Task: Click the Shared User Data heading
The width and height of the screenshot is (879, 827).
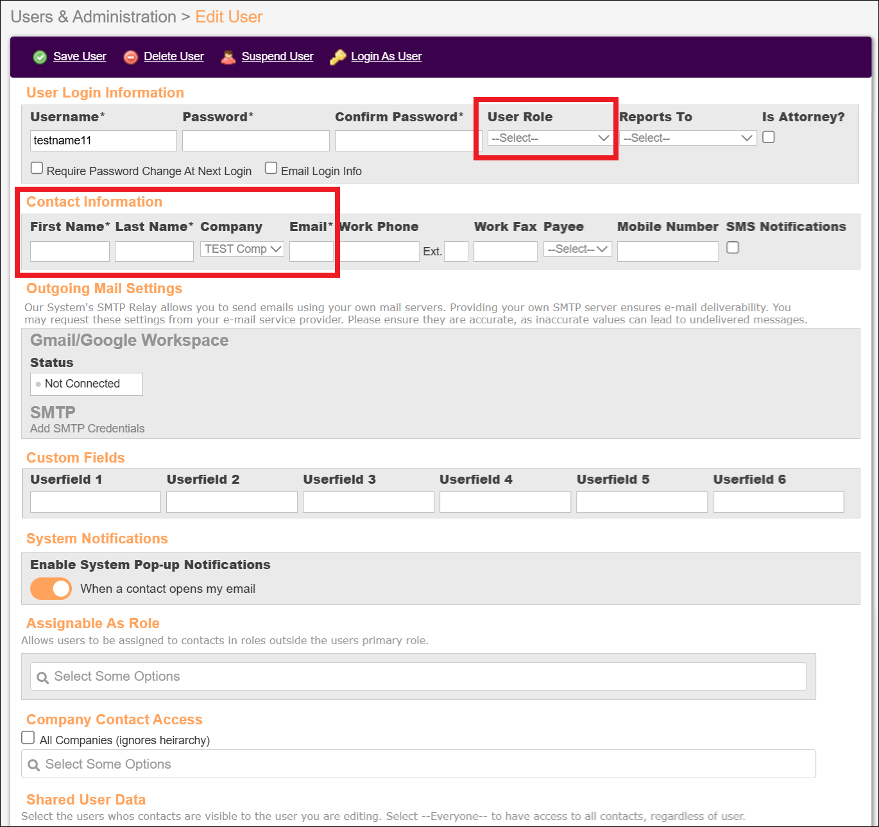Action: 86,799
